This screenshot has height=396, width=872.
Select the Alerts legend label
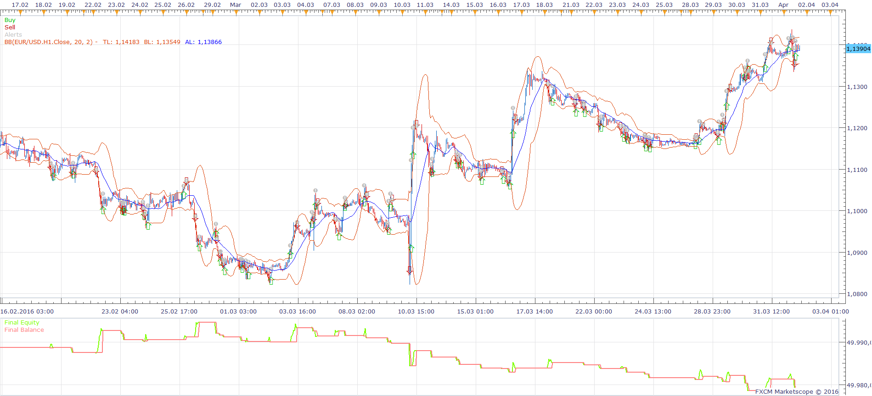(x=13, y=35)
